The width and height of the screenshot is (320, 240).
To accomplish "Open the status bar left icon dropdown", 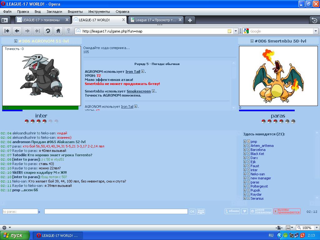I will coord(10,227).
